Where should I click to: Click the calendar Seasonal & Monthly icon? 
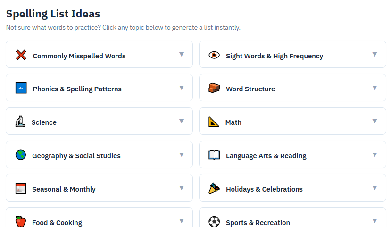click(x=21, y=188)
